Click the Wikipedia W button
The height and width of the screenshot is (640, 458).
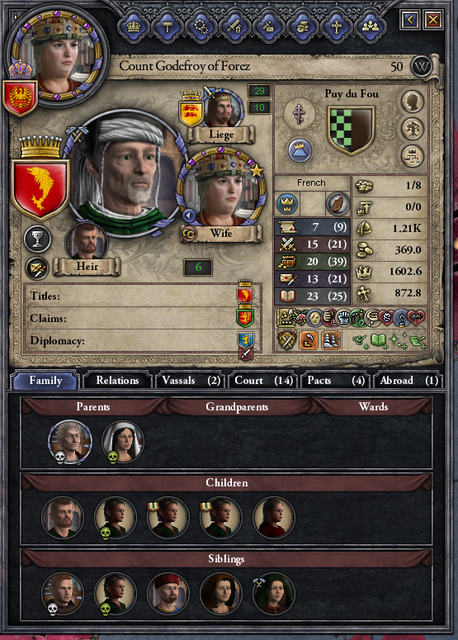[422, 67]
